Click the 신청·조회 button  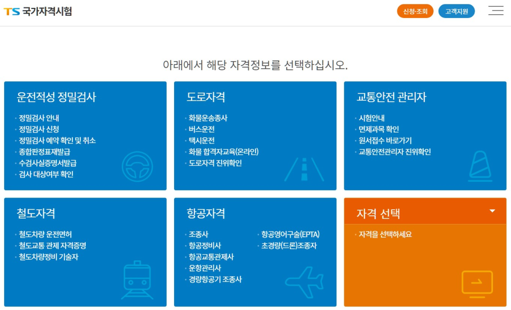click(415, 12)
